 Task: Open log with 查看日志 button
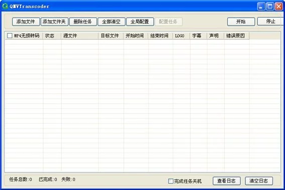click(x=227, y=181)
